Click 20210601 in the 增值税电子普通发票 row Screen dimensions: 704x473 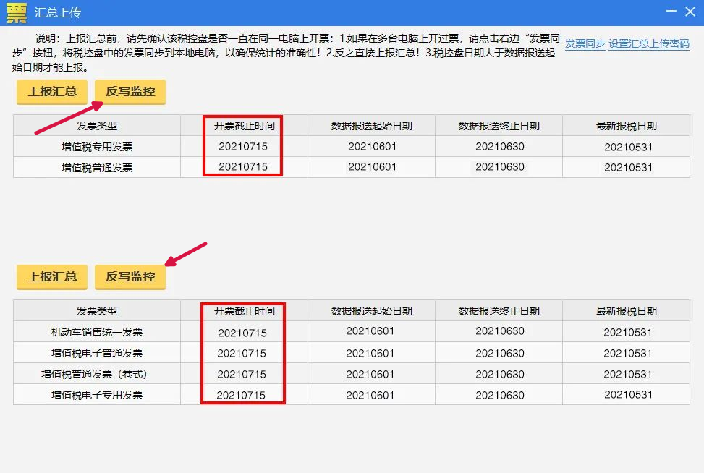370,353
